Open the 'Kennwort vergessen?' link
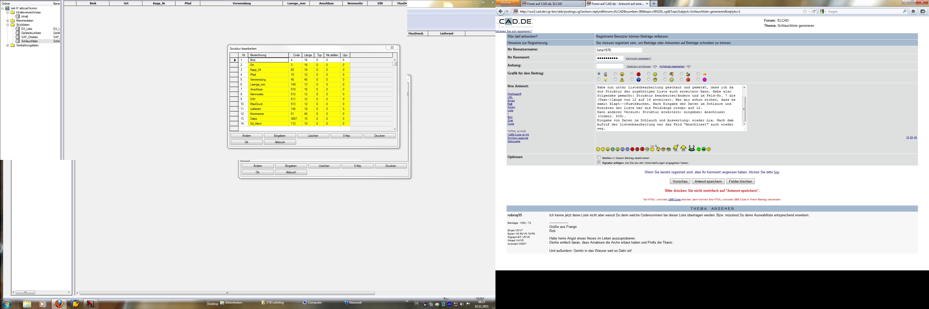Image resolution: width=929 pixels, height=309 pixels. [x=638, y=58]
